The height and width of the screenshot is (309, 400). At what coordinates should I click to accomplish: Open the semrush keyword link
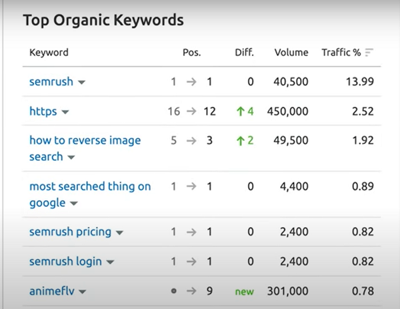[x=51, y=81]
